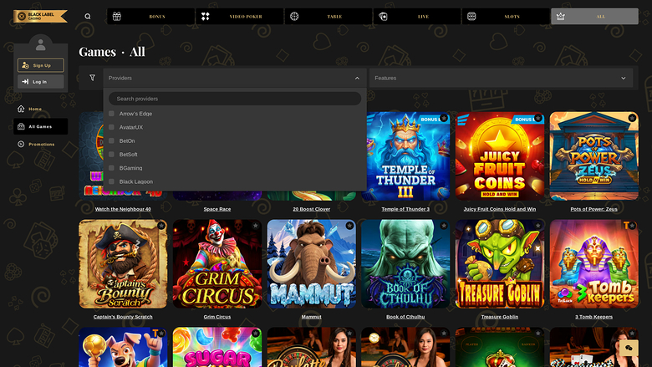
Task: Click the Search providers field
Action: [x=235, y=99]
